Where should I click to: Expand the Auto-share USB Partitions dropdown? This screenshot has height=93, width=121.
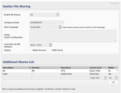(x=41, y=45)
